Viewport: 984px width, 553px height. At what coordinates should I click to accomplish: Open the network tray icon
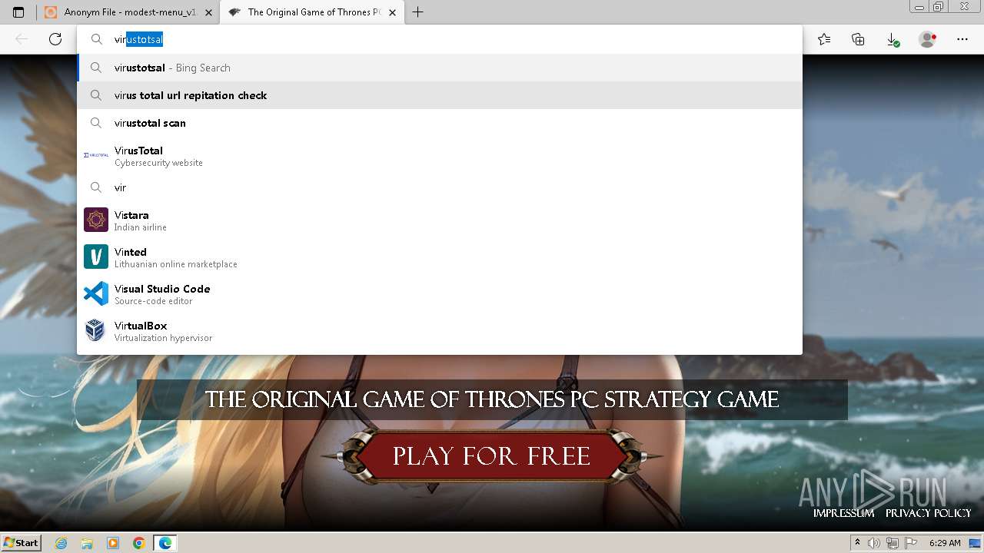coord(892,543)
